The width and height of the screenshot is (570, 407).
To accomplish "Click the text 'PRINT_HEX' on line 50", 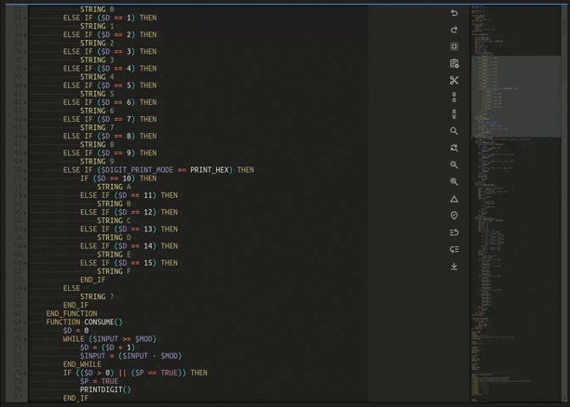I will pos(211,170).
